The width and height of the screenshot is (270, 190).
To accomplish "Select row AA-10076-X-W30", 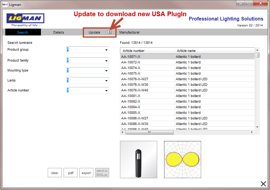I will (x=187, y=85).
